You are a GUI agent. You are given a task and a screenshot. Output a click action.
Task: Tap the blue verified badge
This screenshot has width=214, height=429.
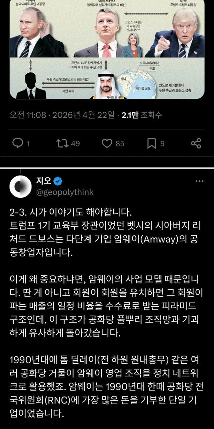click(x=58, y=181)
